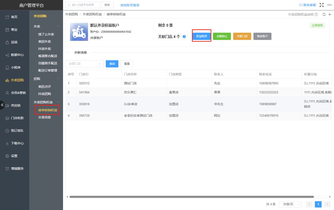Click the 外卖团购权益 breadcrumb link
The height and width of the screenshot is (210, 334).
(x=92, y=14)
